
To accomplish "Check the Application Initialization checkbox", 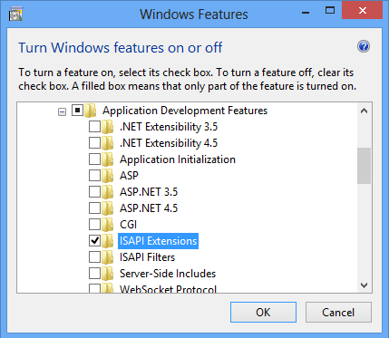I will pos(94,159).
